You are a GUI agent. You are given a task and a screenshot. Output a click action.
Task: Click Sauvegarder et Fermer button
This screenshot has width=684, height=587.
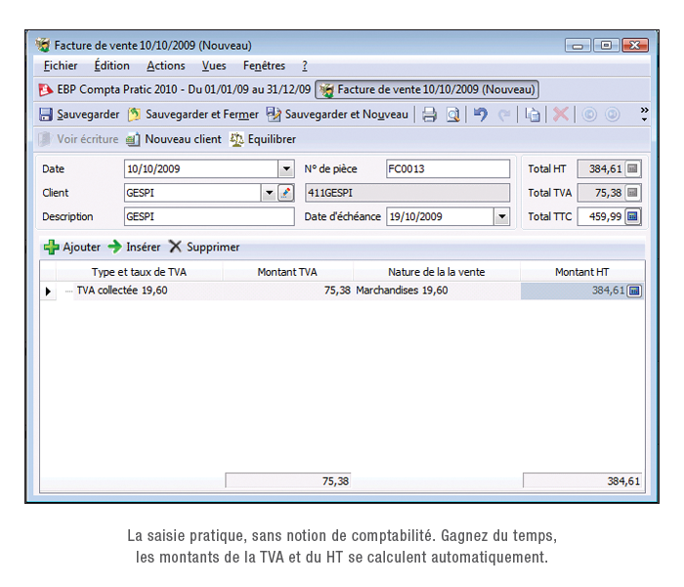[193, 114]
